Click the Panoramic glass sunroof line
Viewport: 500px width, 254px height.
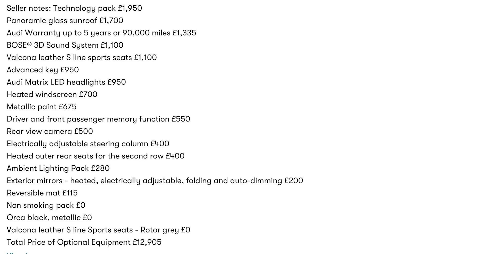click(65, 21)
